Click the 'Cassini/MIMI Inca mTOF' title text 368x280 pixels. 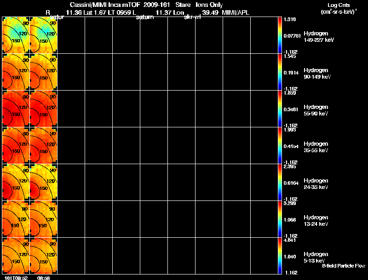pos(105,5)
